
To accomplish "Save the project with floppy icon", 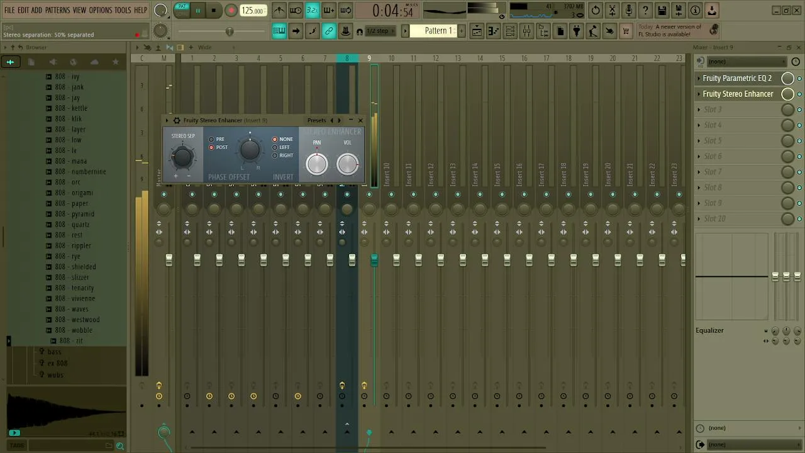I will pyautogui.click(x=662, y=10).
